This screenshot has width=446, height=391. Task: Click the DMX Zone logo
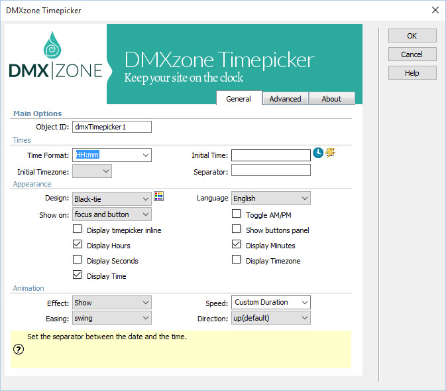pos(56,56)
